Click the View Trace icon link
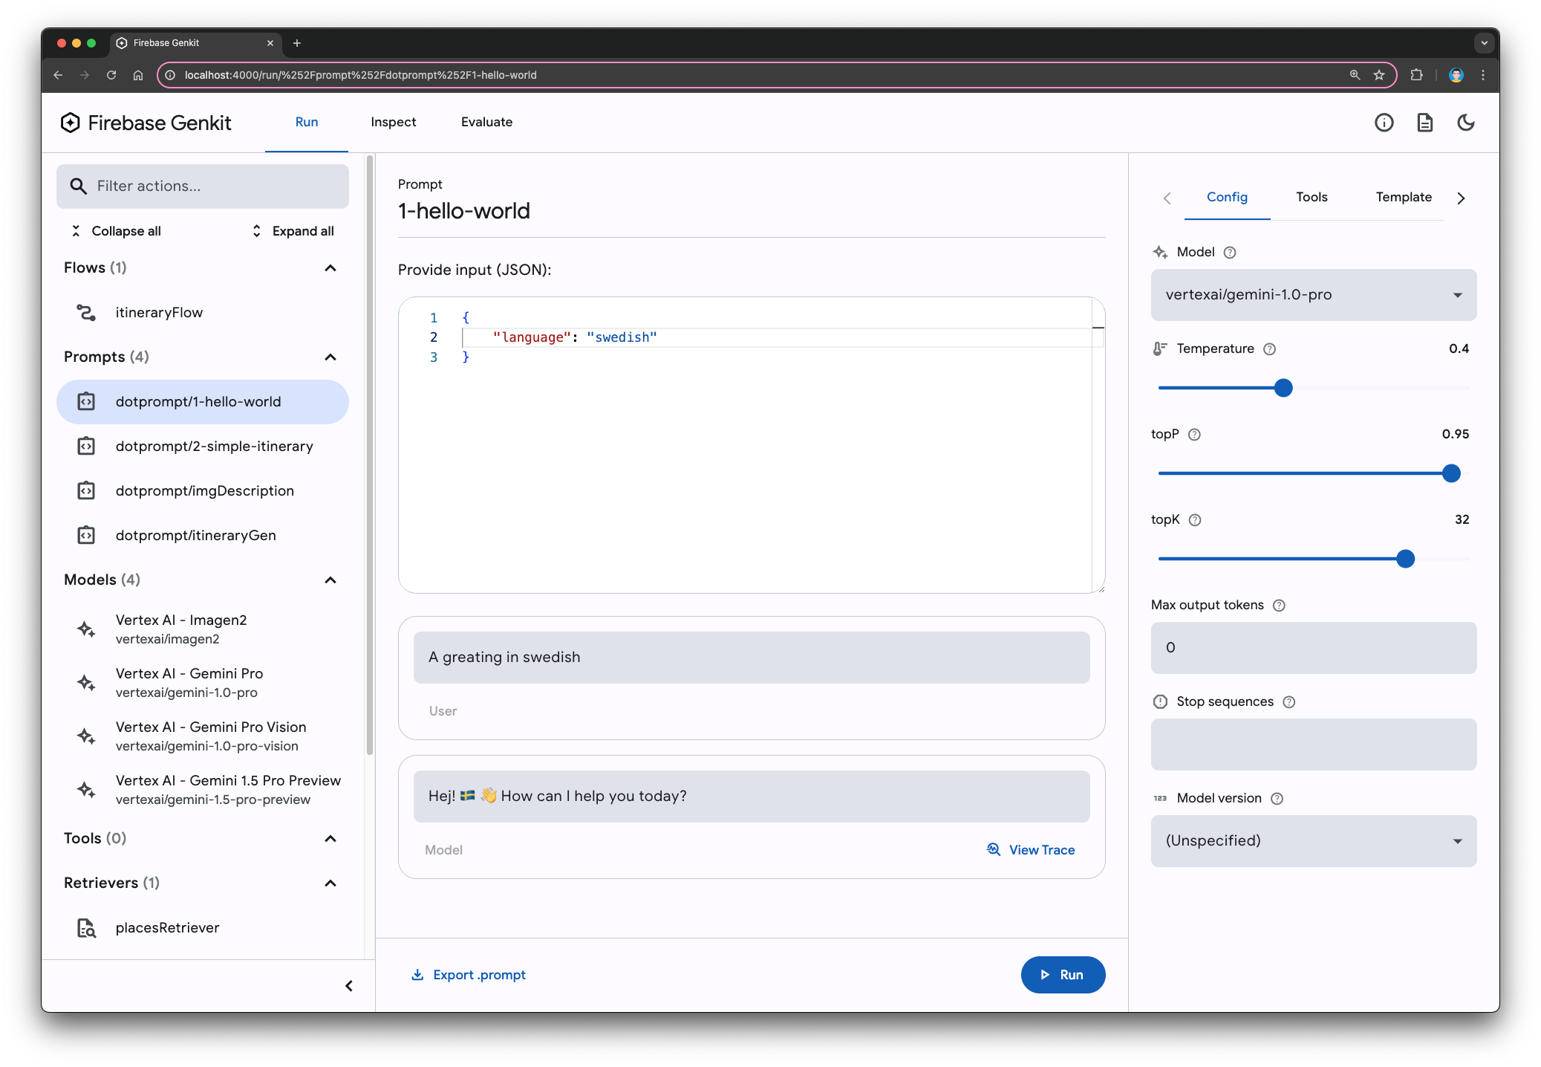1541x1067 pixels. pos(992,849)
